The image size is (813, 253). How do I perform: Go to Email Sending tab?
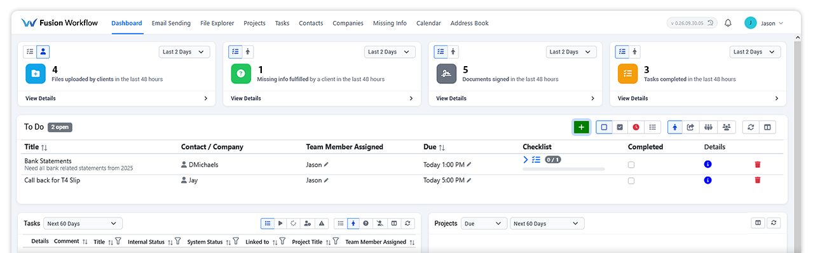click(171, 23)
